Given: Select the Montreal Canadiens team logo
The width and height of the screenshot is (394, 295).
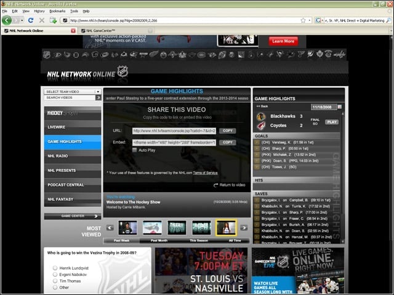Looking at the screenshot, I should point(201,55).
